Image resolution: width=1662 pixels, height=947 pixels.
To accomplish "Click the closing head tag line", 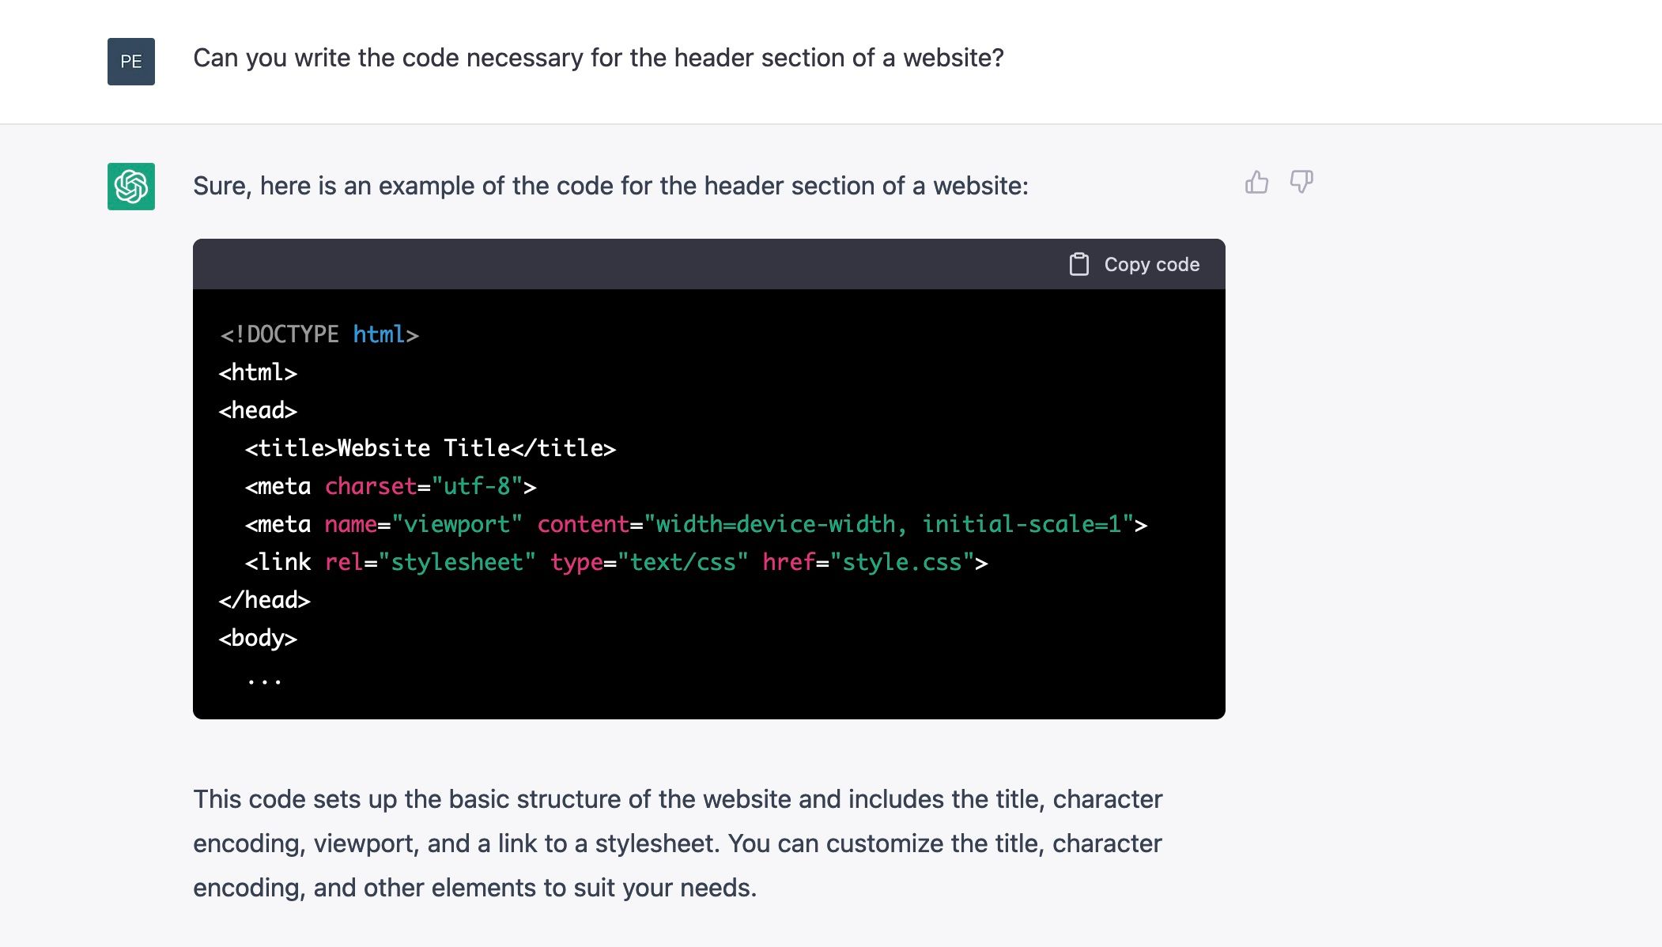I will click(264, 600).
